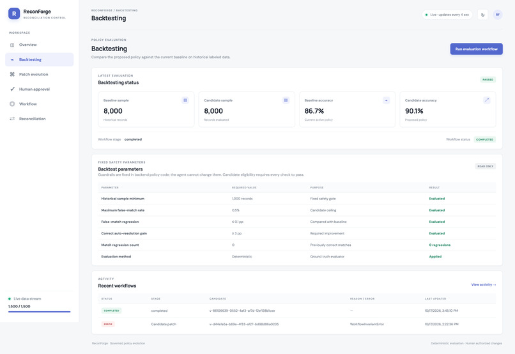The image size is (515, 354).
Task: Click the Patch evolution command icon
Action: click(x=12, y=75)
